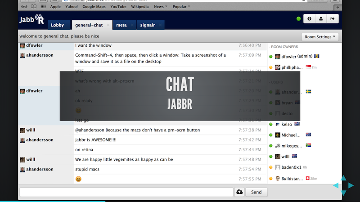Click mikegey's avatar in users list
The height and width of the screenshot is (202, 360).
[x=278, y=146]
